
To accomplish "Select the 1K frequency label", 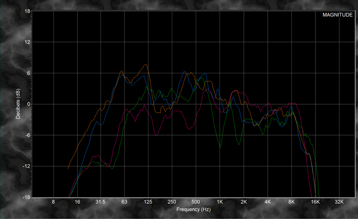I will click(x=220, y=202).
